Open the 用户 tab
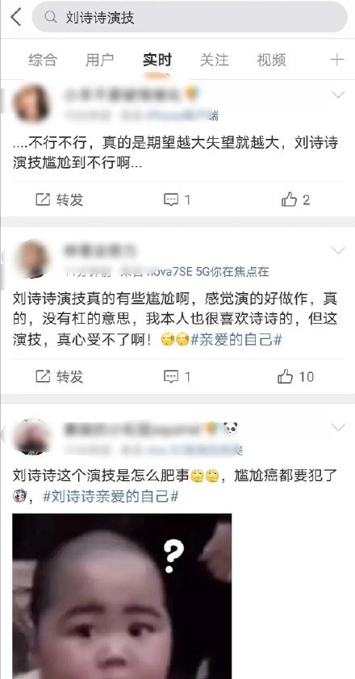Image resolution: width=355 pixels, height=679 pixels. (99, 60)
